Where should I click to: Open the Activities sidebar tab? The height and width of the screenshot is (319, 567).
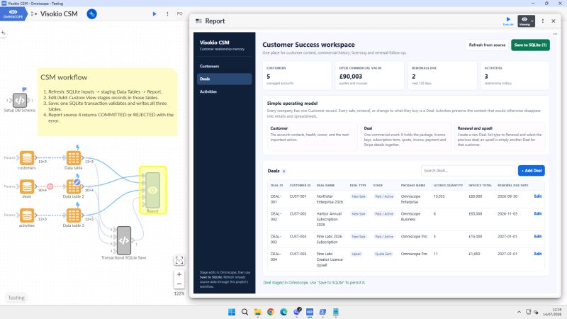[x=224, y=91]
